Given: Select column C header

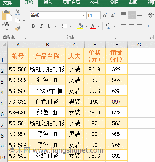Looking at the screenshot, I should [75, 45].
